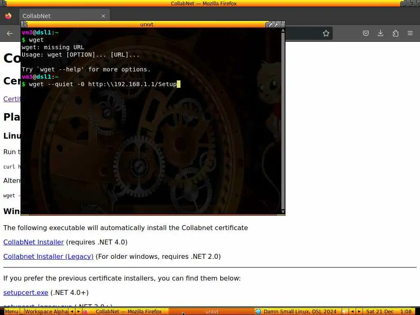Viewport: 420px width, 315px height.
Task: Click 'If you prefer the previous certificate installers' text
Action: [122, 278]
